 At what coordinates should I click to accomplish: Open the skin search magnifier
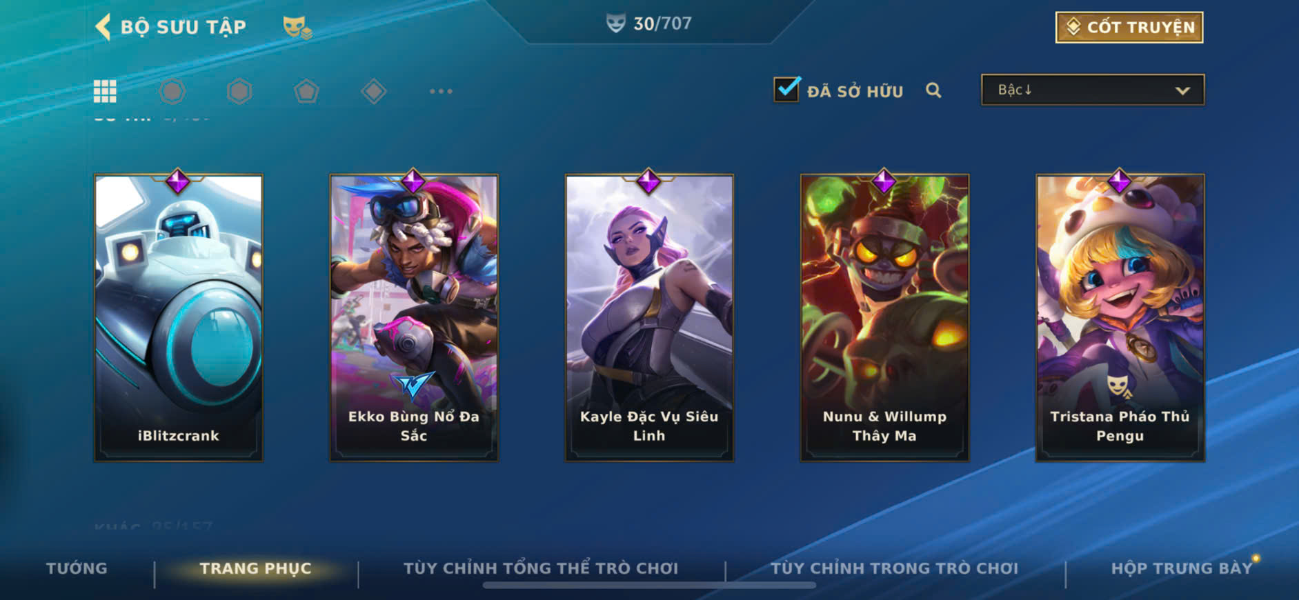tap(933, 90)
